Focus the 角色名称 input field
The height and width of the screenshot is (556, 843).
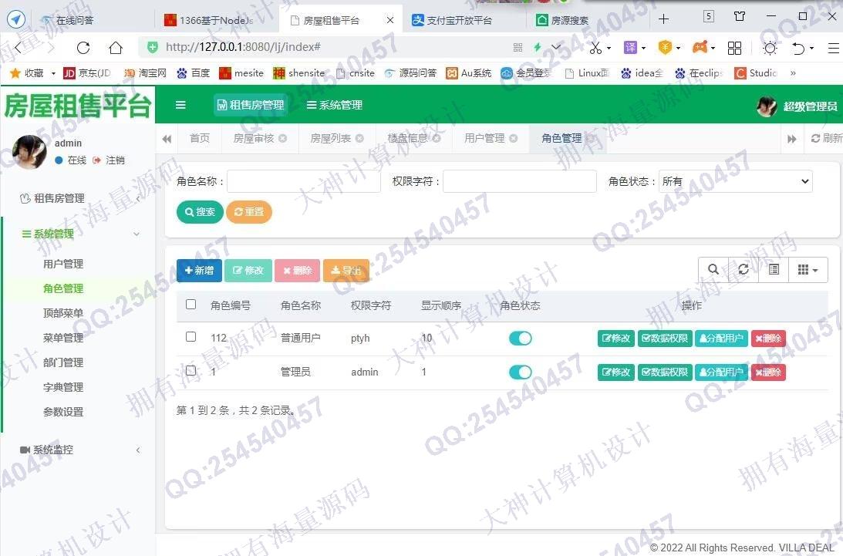[x=304, y=181]
